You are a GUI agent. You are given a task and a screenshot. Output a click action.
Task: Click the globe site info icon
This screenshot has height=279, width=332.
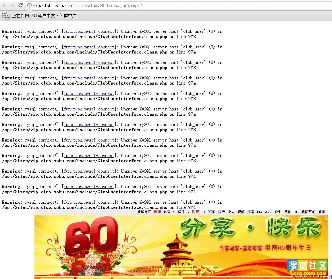pyautogui.click(x=29, y=5)
